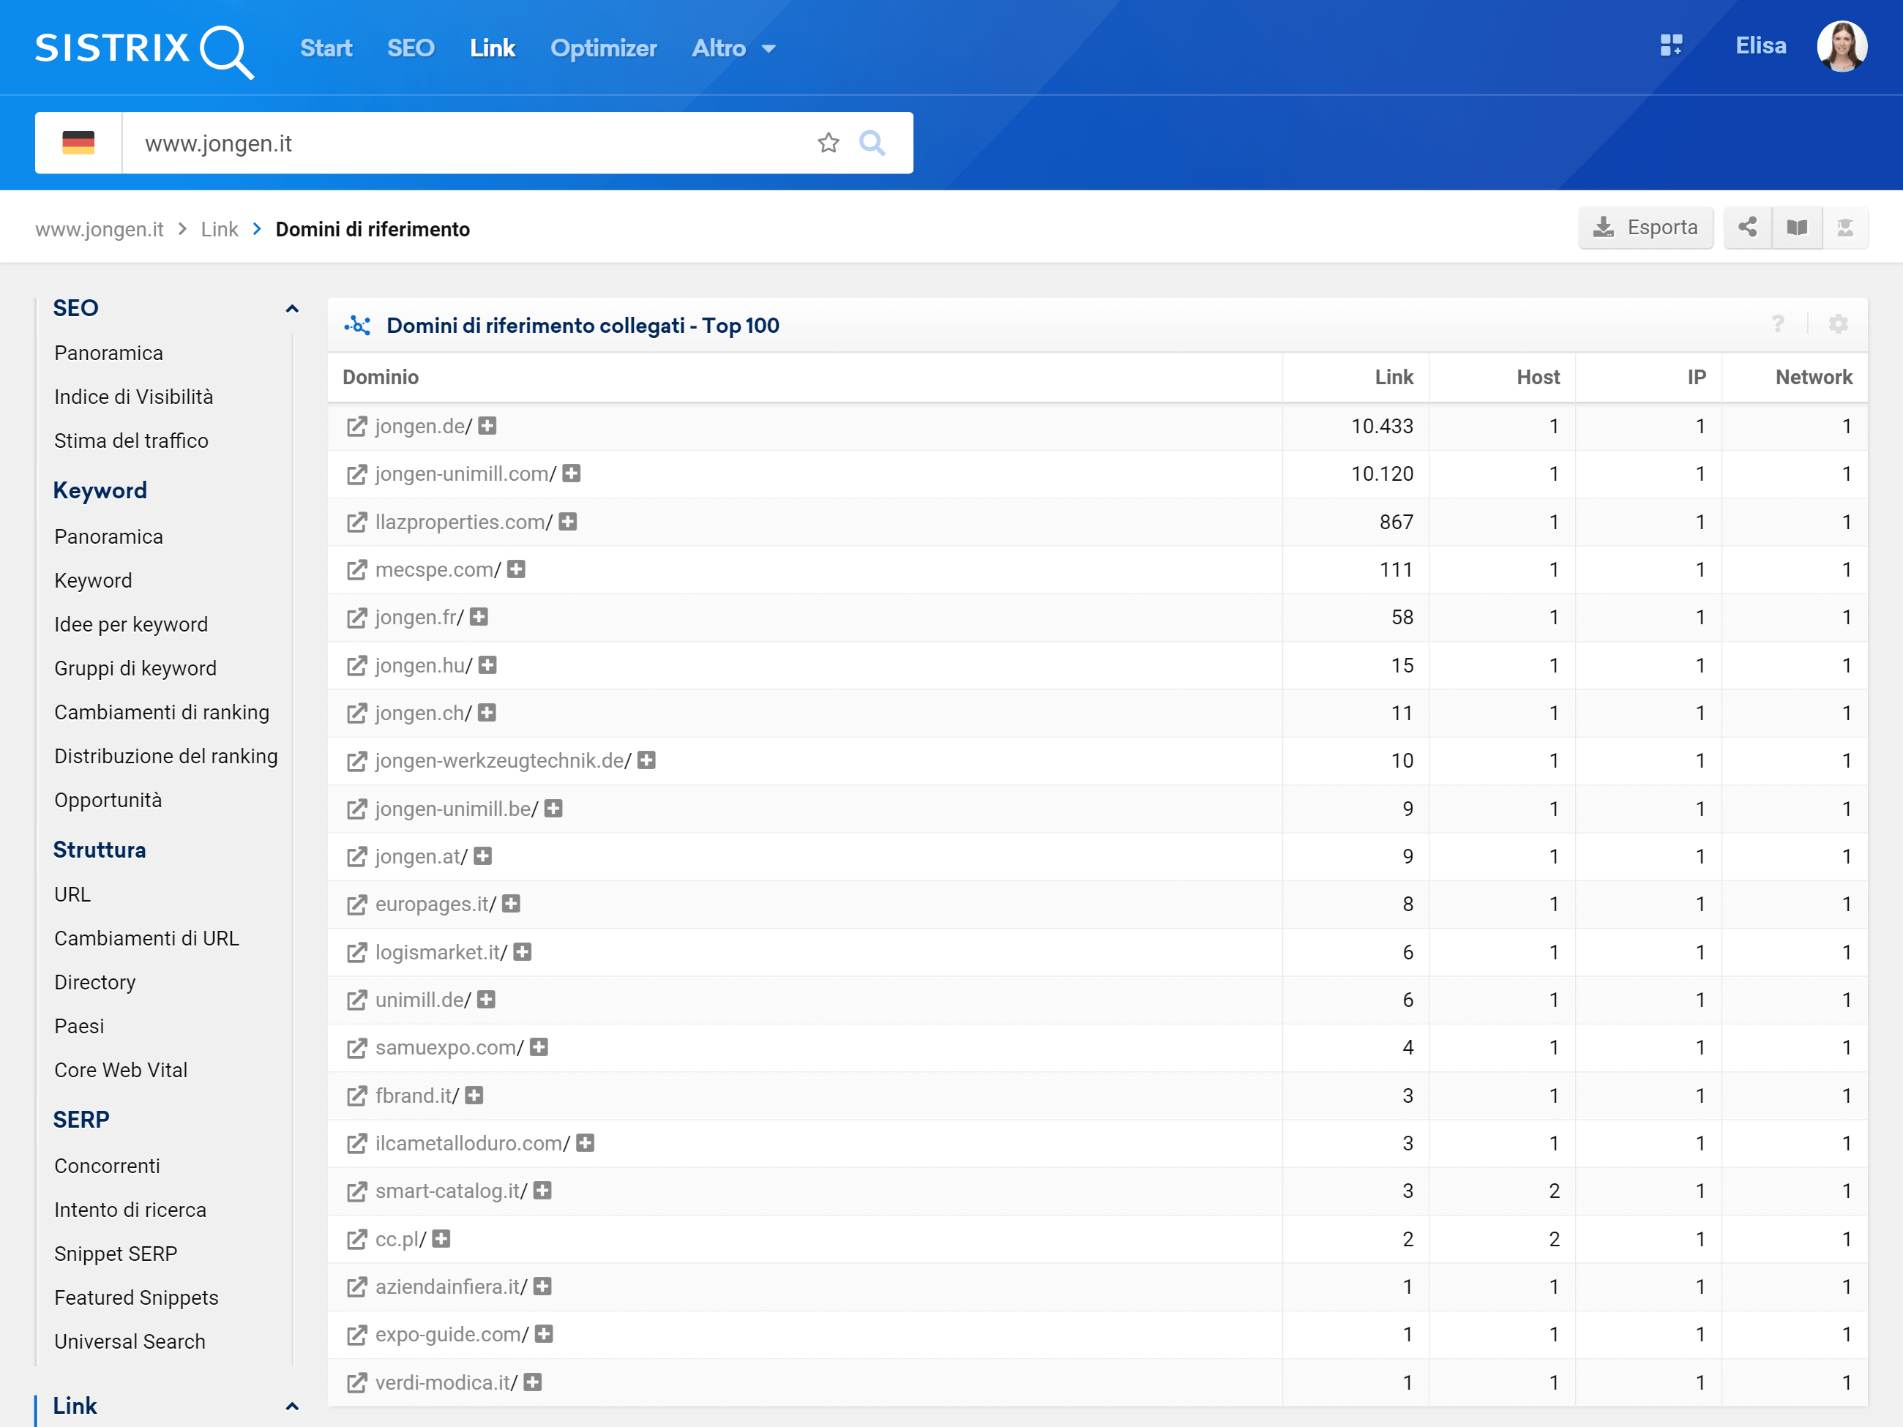Click the jongen.de/ domain link

[421, 426]
